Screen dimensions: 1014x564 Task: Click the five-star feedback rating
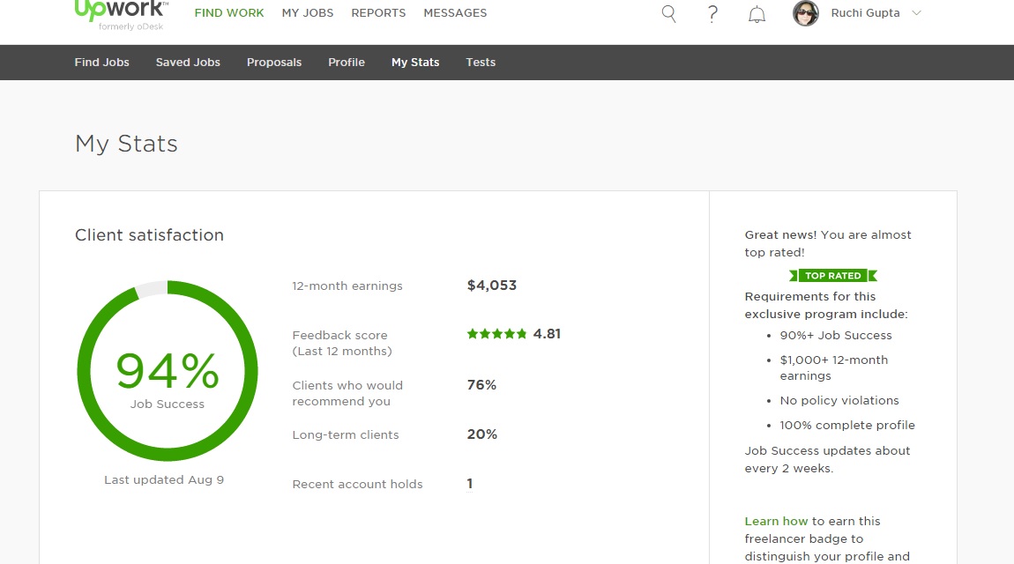[497, 333]
